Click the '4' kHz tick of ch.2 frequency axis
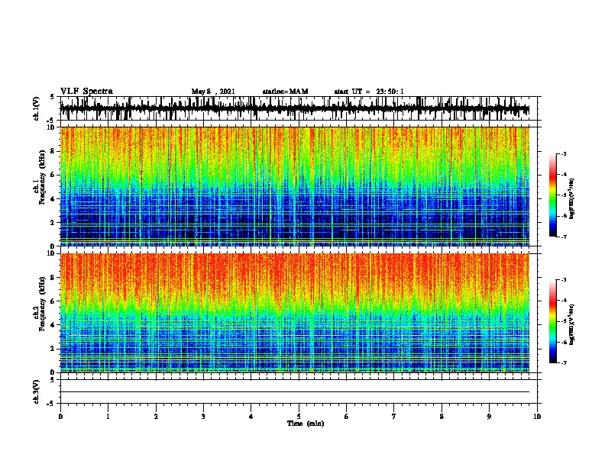The width and height of the screenshot is (605, 467). pos(53,325)
